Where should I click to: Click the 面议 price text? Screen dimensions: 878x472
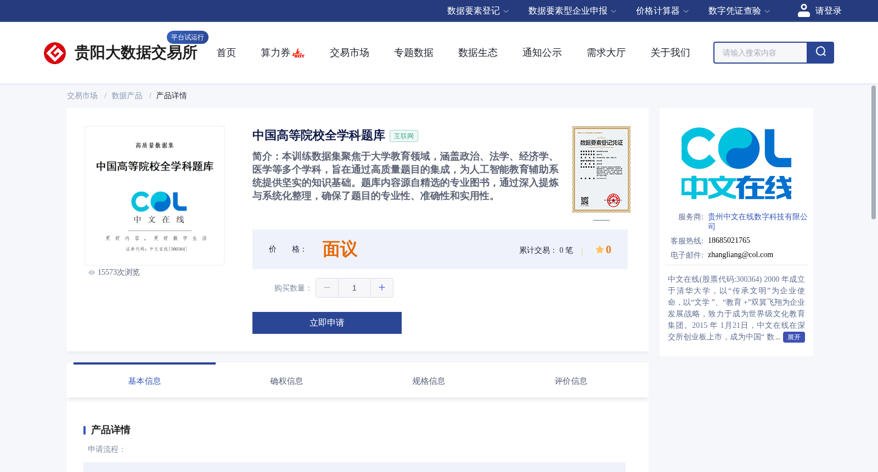click(340, 249)
